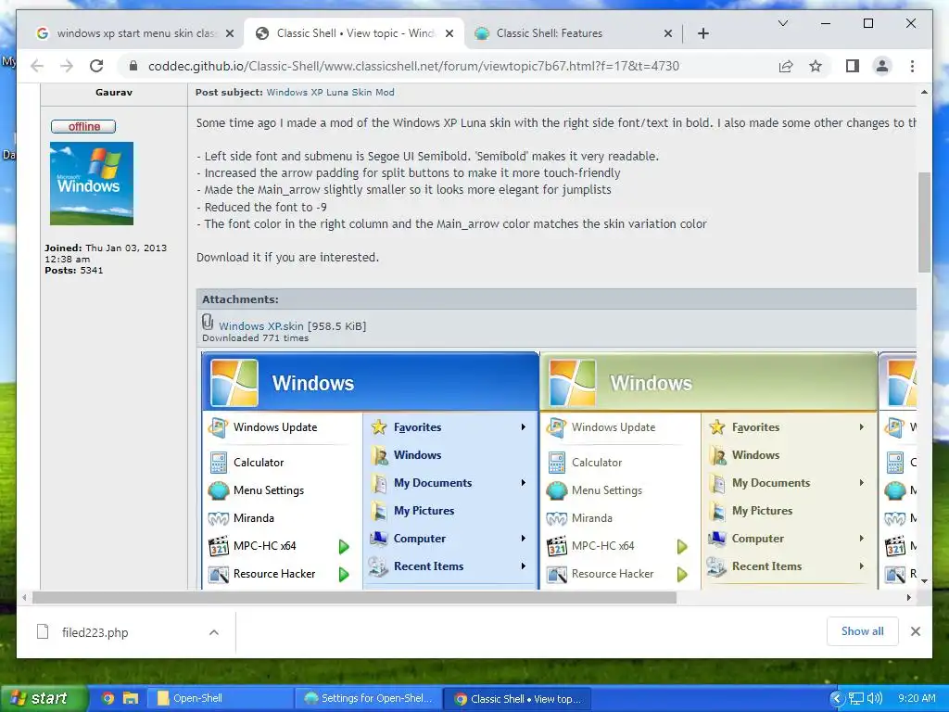Click My Pictures icon in olive skin
Viewport: 949px width, 712px height.
(x=718, y=511)
